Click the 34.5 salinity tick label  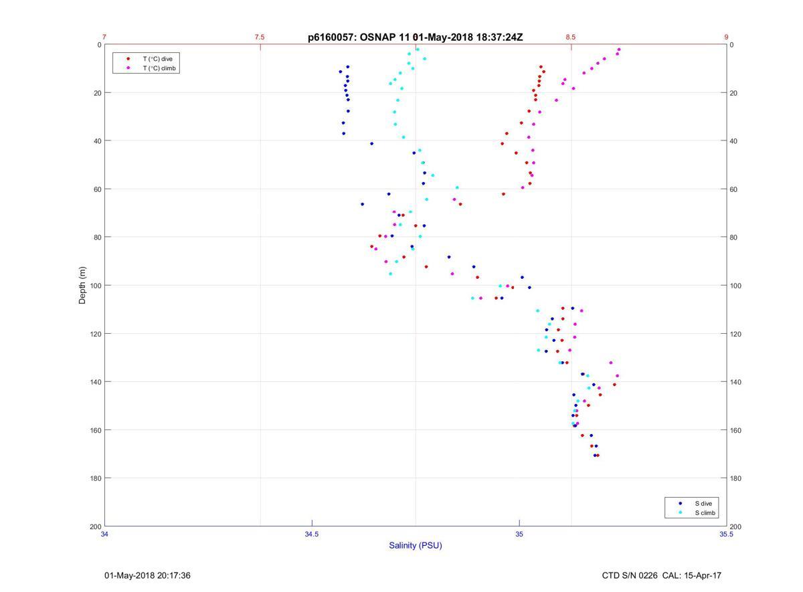tap(312, 534)
